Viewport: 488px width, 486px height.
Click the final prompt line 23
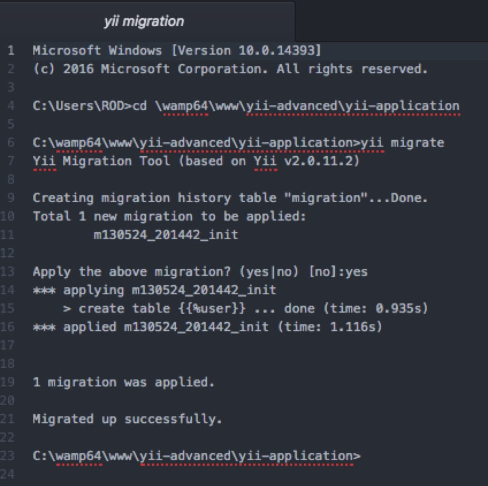click(x=196, y=456)
